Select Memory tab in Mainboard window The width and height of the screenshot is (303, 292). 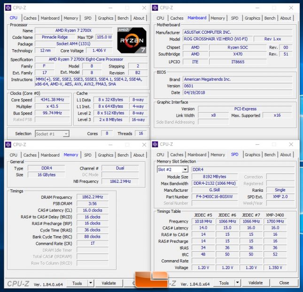(x=218, y=18)
